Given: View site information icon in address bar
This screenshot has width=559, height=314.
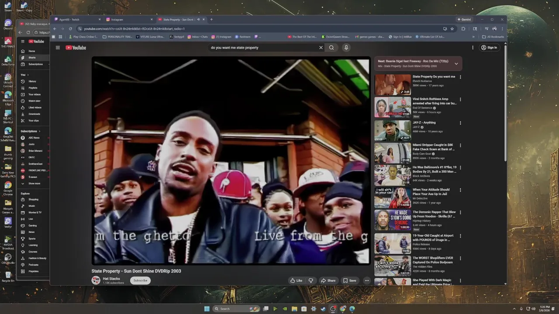Looking at the screenshot, I should (80, 29).
